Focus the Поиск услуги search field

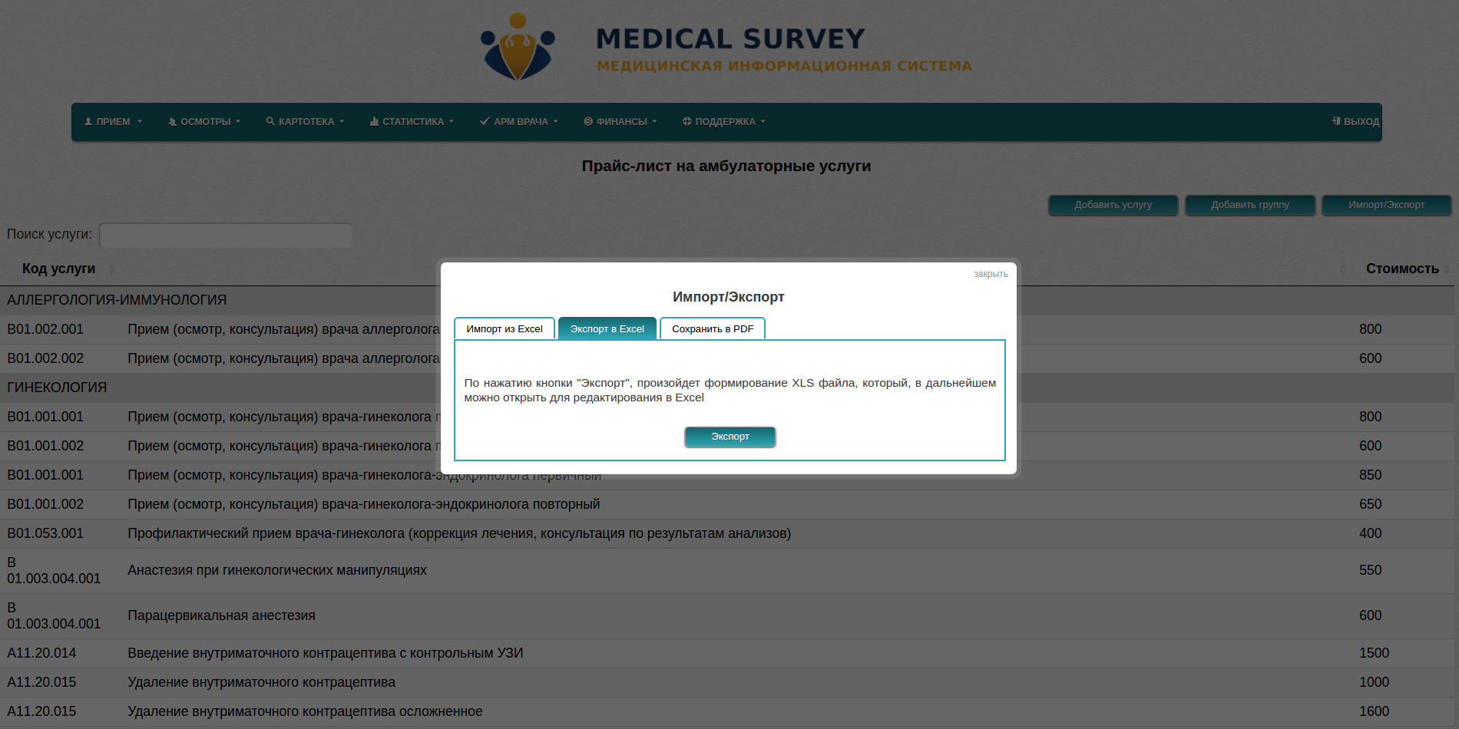point(226,235)
